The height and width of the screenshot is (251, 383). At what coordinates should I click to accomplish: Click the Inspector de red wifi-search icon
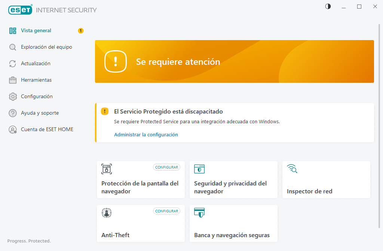292,169
